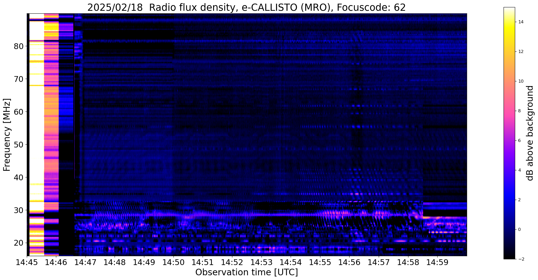Click the colorbar tick label 8
The height and width of the screenshot is (280, 538).
tap(519, 111)
